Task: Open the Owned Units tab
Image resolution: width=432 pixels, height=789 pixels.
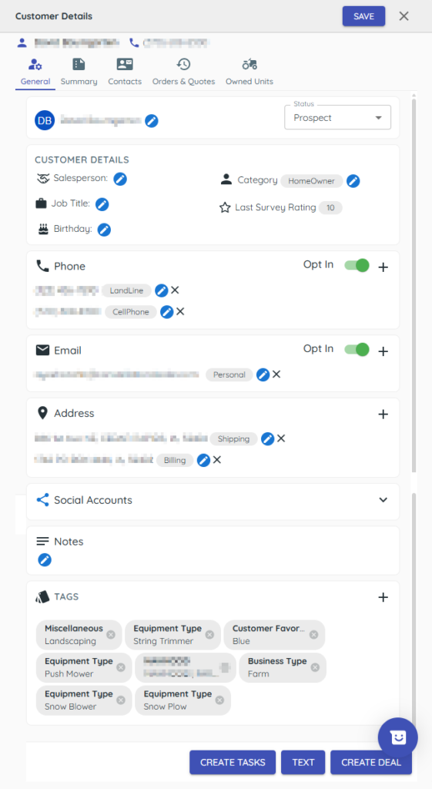Action: (x=249, y=72)
